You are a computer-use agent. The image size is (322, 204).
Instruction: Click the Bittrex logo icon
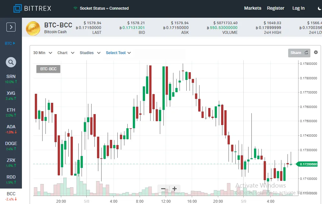(17, 8)
